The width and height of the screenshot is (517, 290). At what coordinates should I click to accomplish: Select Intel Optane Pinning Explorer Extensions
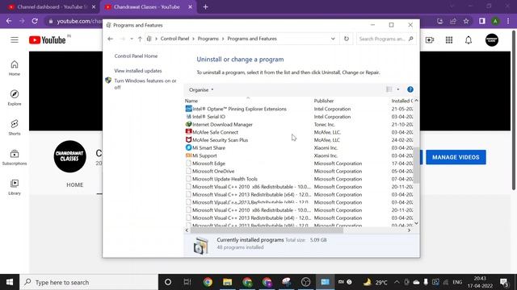pos(298,109)
